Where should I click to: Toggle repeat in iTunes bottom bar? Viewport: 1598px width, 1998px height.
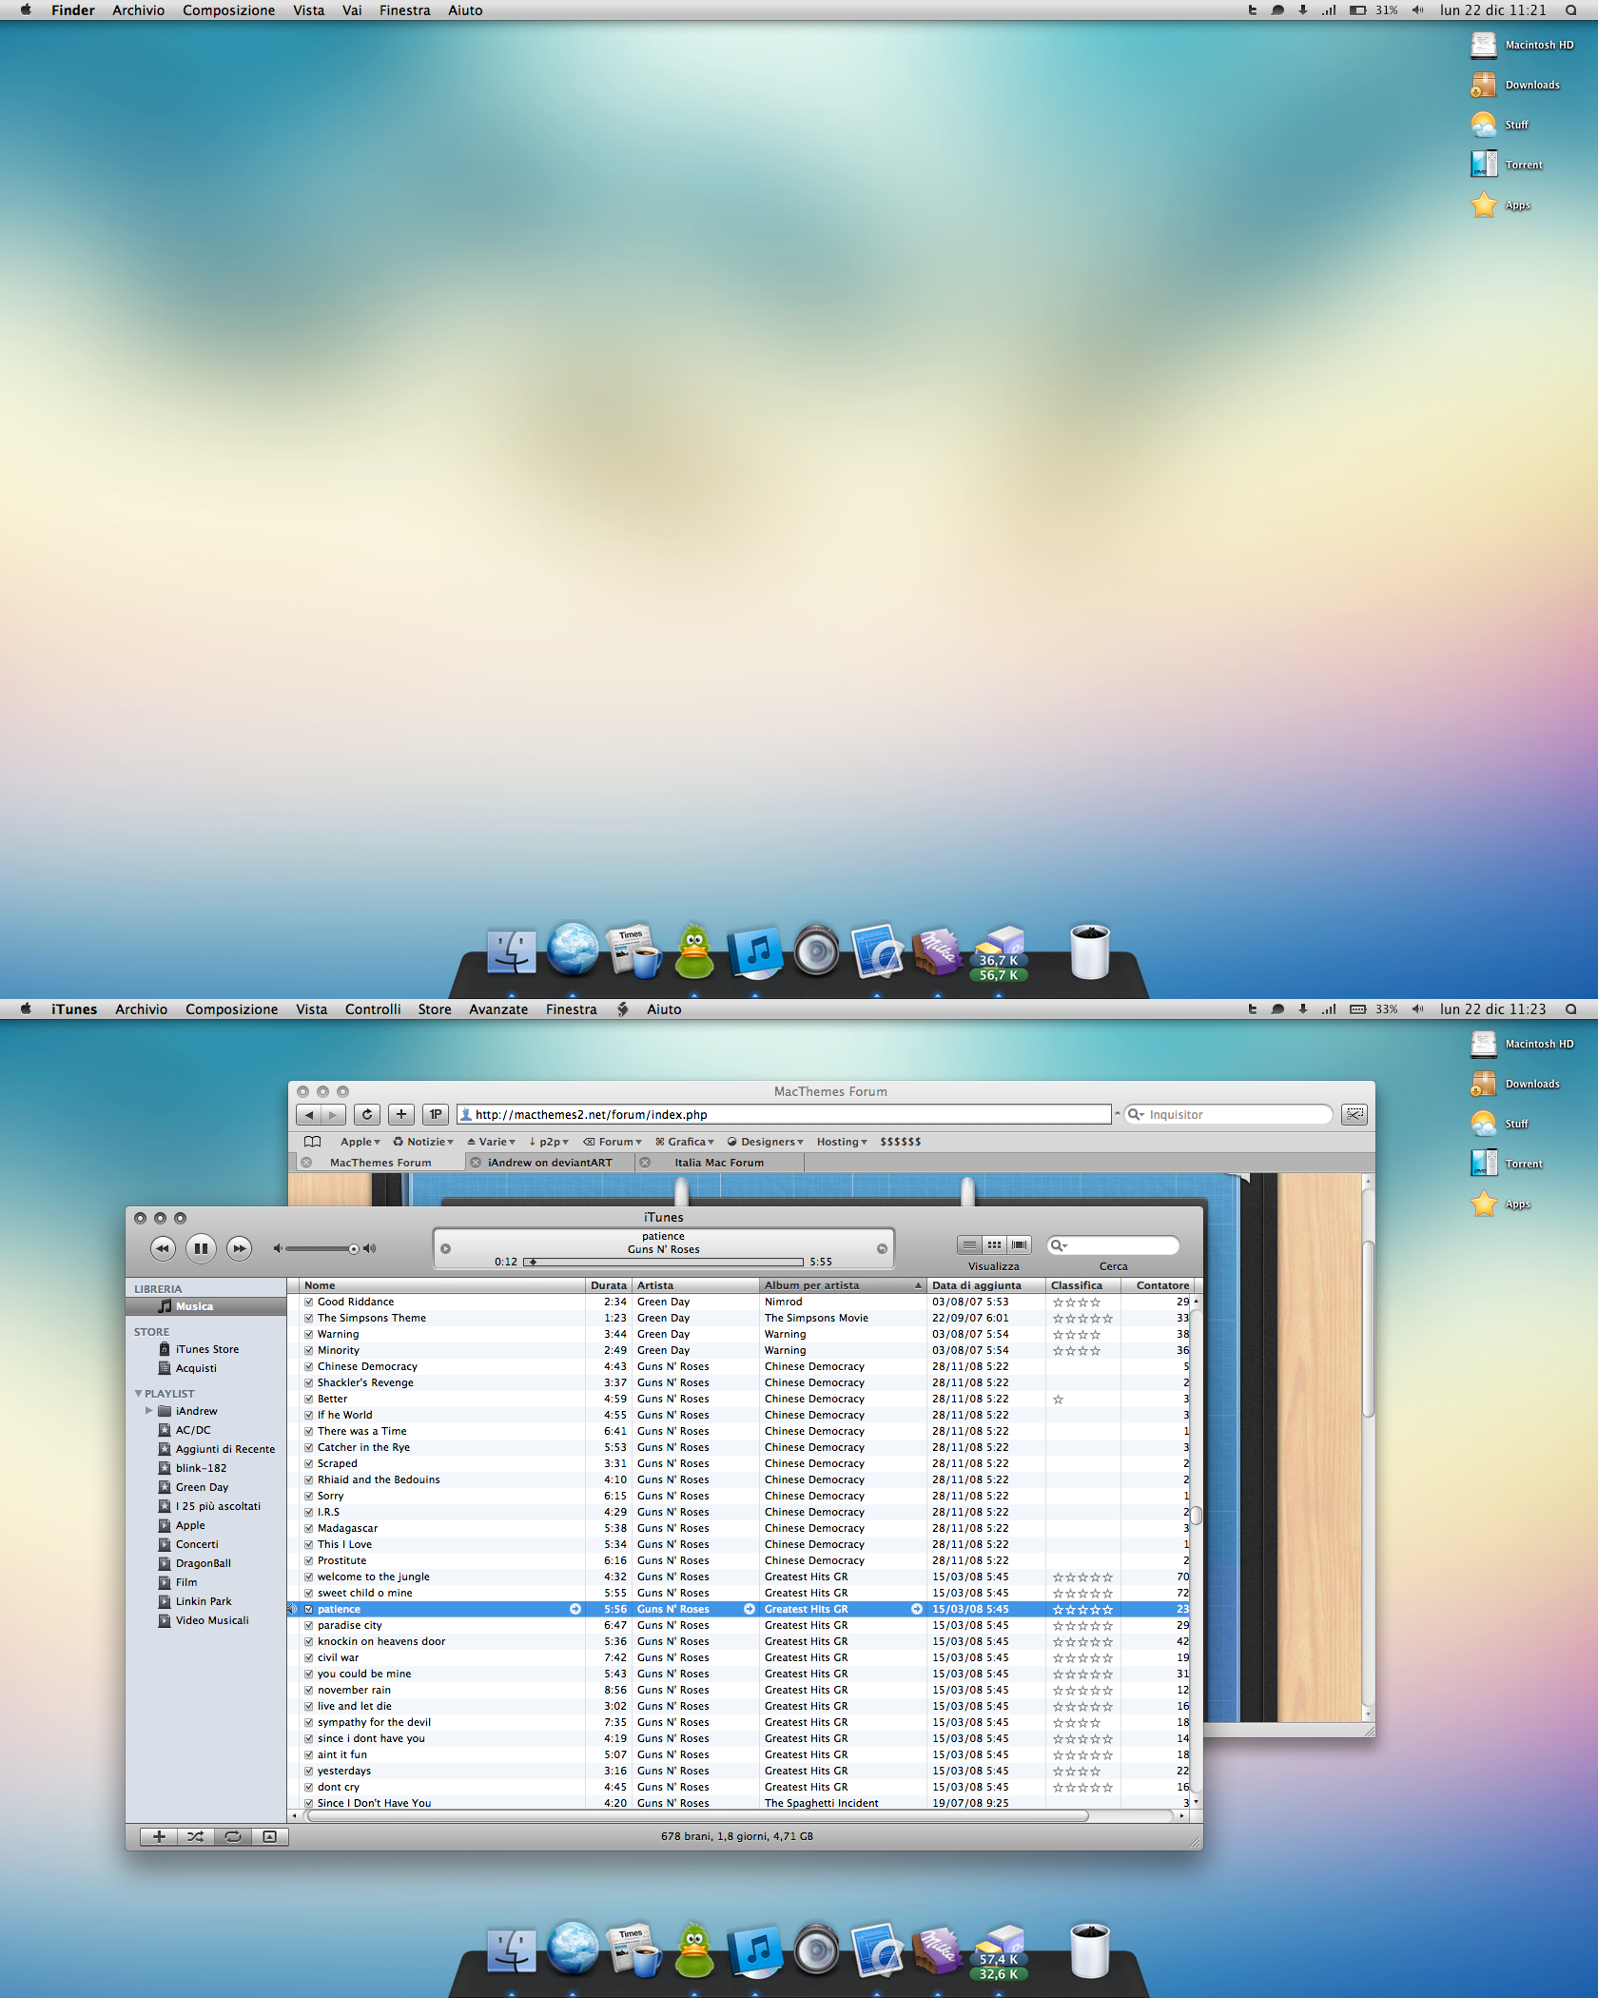(x=233, y=1836)
